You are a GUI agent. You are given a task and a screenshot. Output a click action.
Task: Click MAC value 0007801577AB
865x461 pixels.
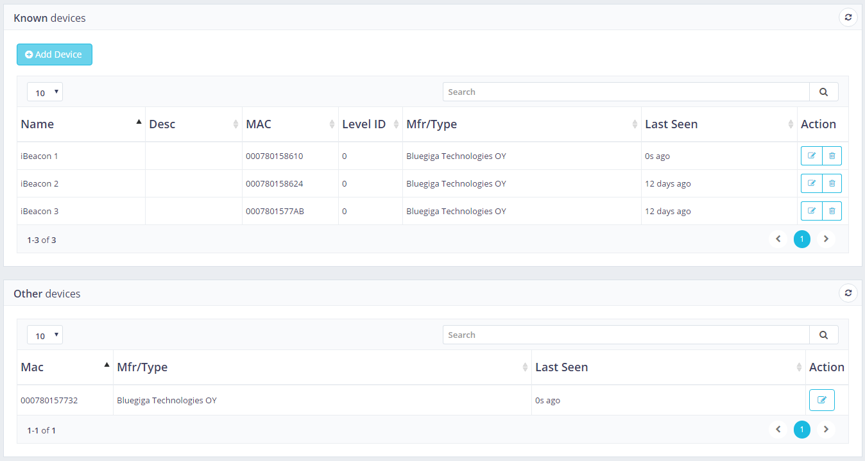click(x=275, y=211)
